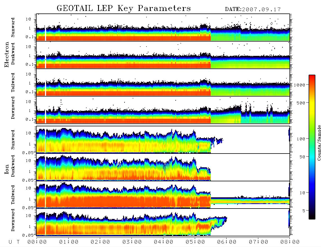Select the Ion Sunward panel label

13,140
